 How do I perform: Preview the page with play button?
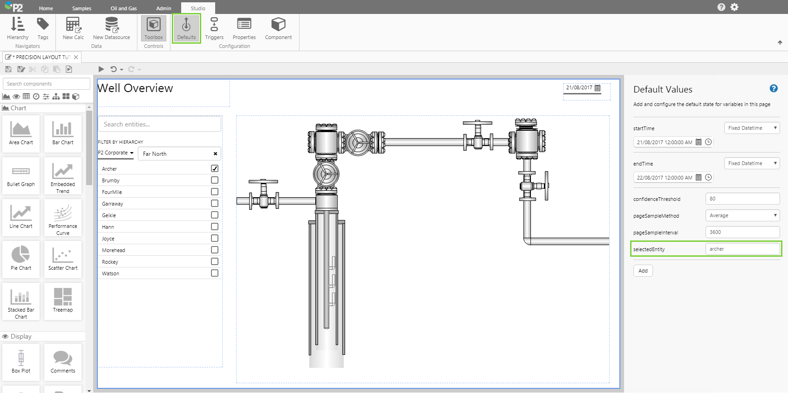pos(101,69)
